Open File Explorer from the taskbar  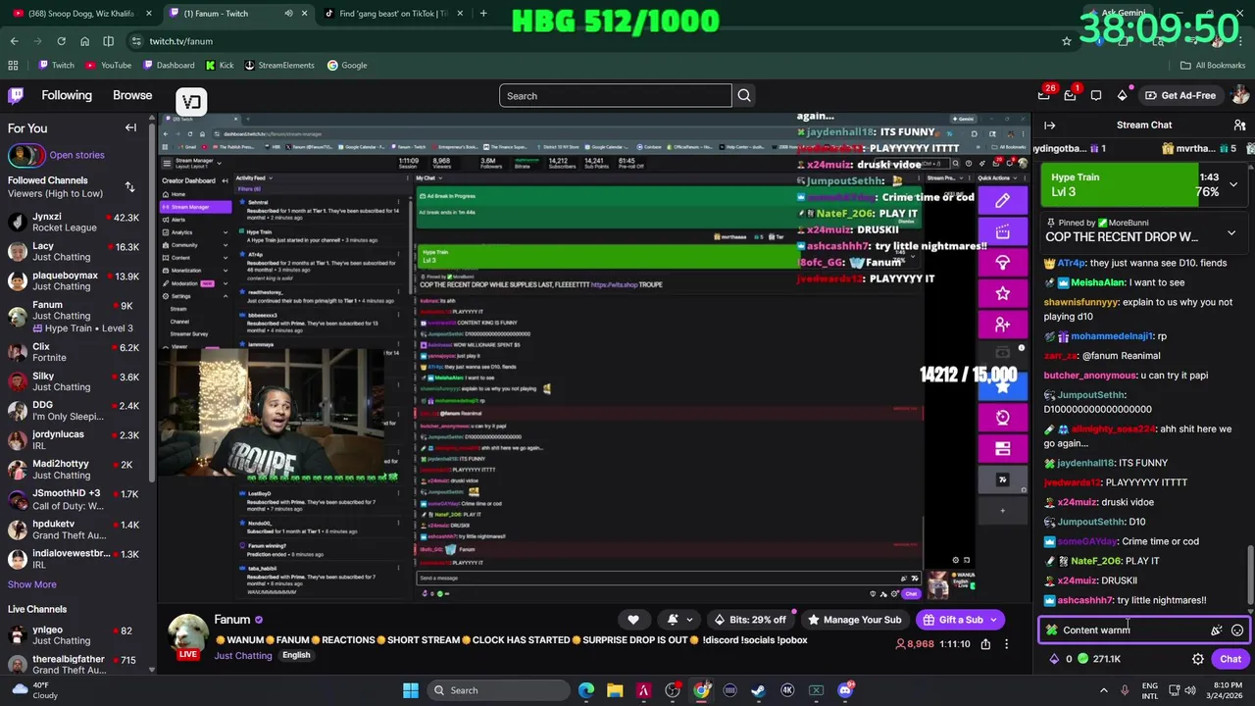coord(615,690)
